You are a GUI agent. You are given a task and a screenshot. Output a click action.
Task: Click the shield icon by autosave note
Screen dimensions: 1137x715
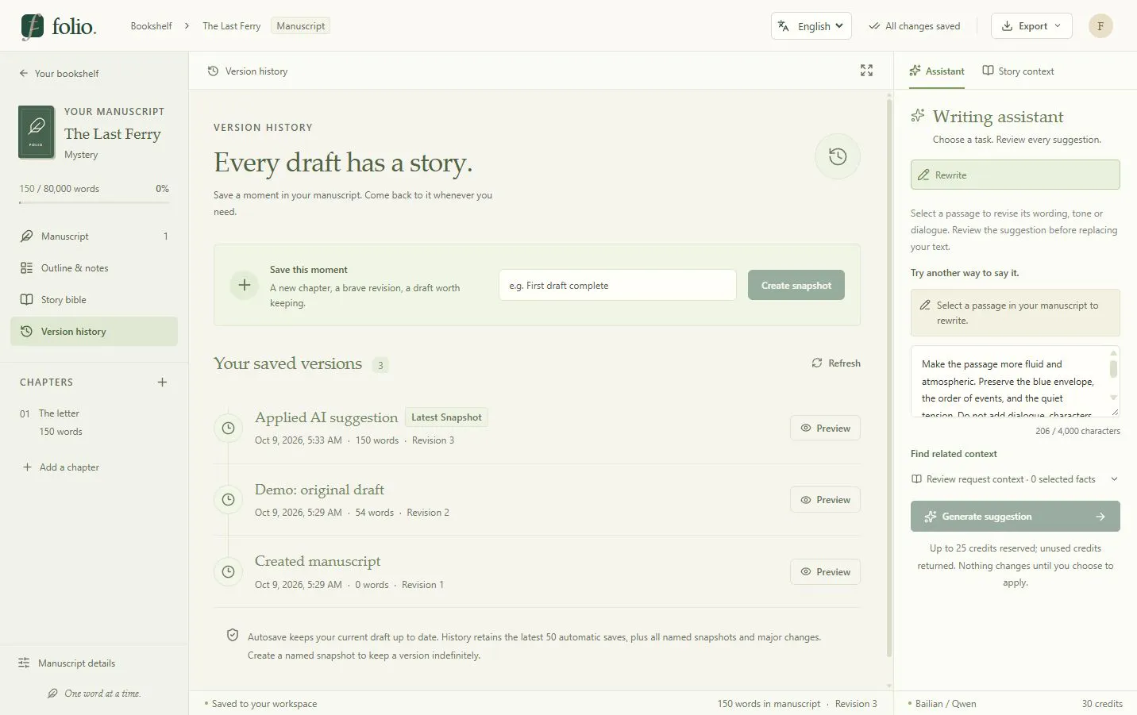point(233,635)
